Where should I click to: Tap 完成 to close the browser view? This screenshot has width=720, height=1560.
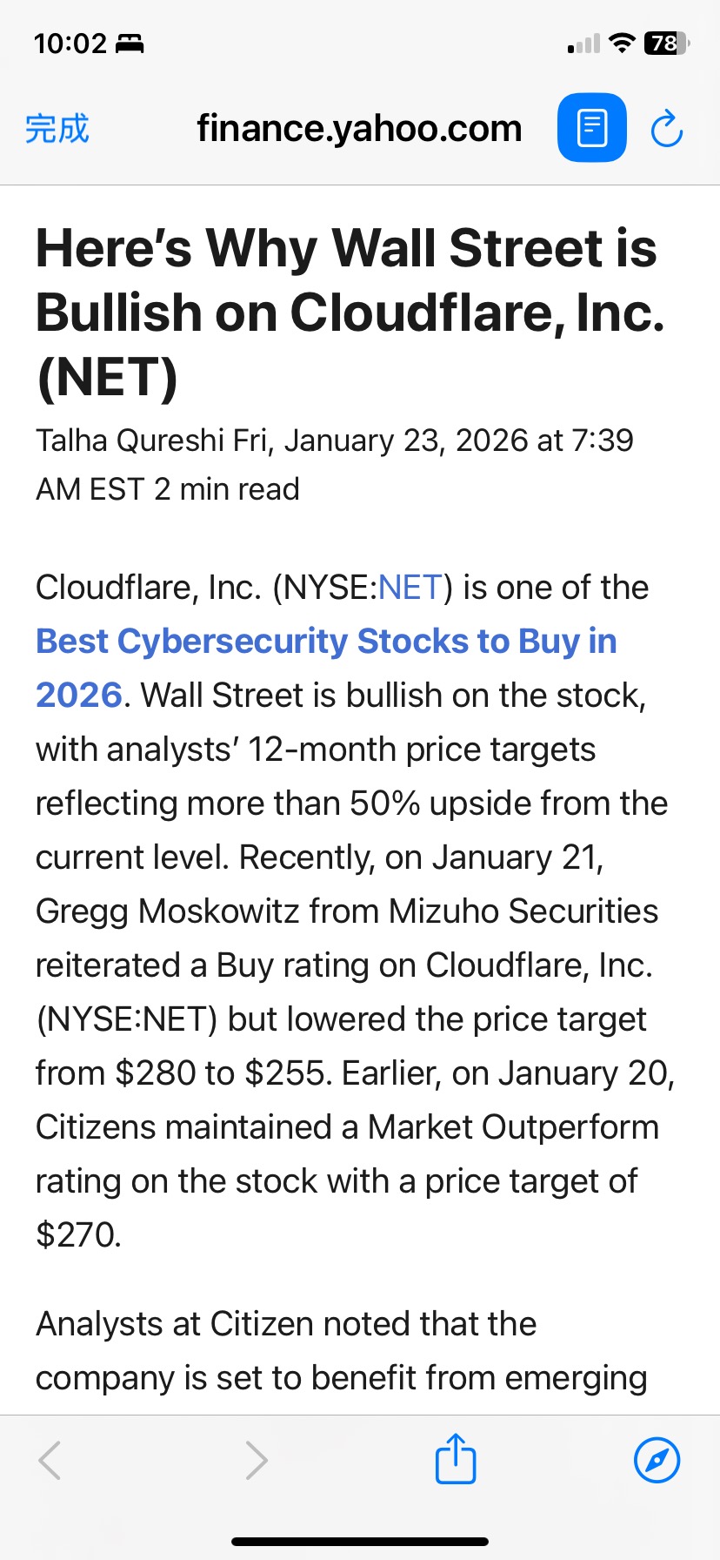coord(57,128)
